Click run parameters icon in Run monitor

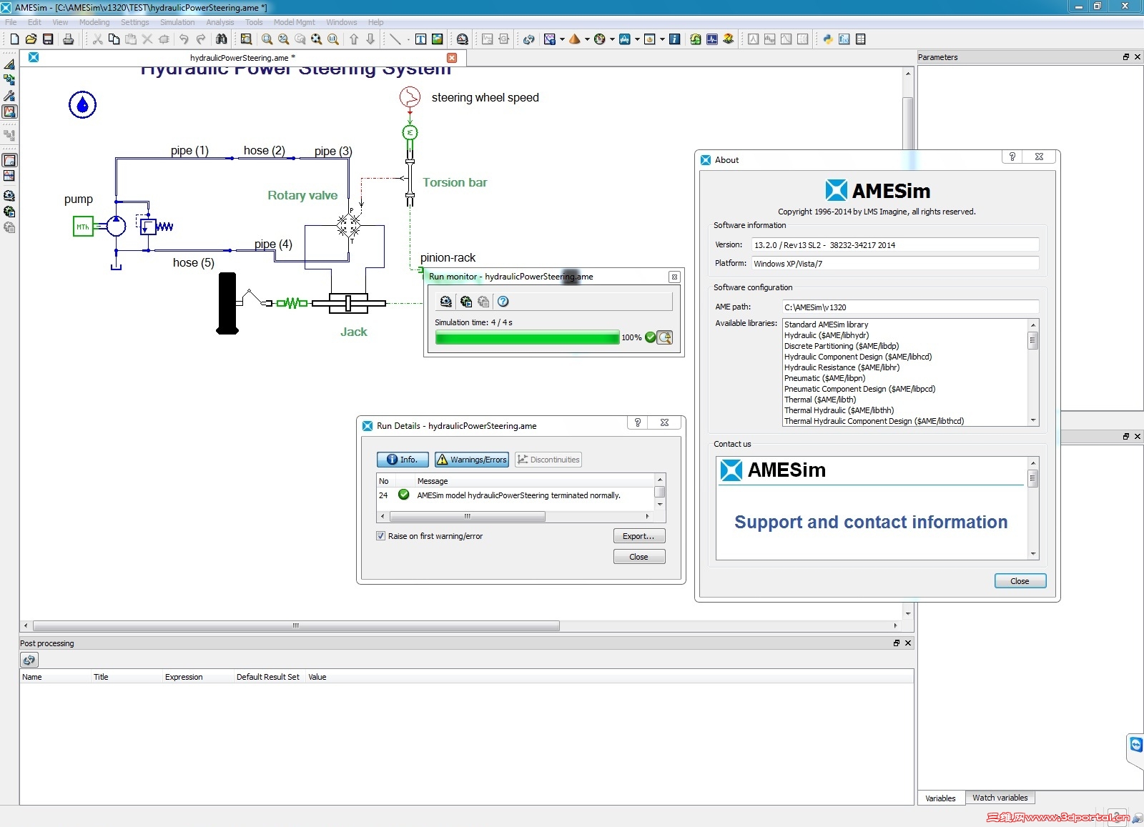pos(446,302)
